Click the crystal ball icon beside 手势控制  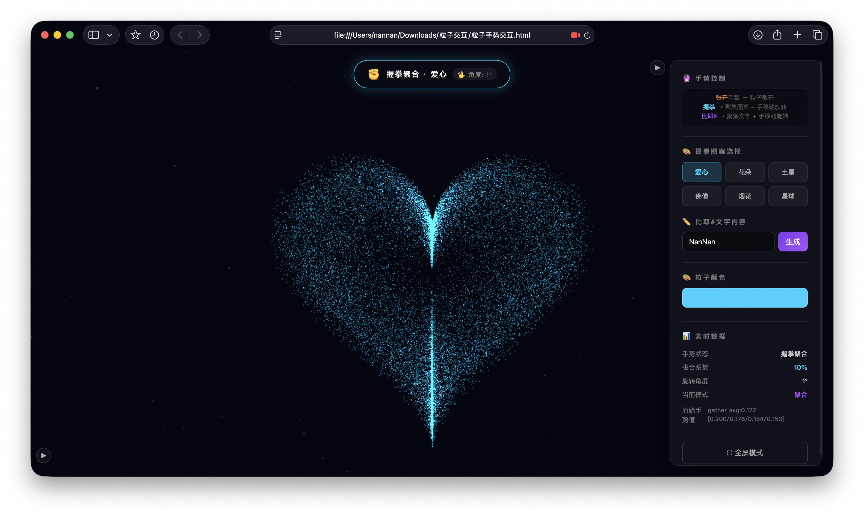pos(687,78)
